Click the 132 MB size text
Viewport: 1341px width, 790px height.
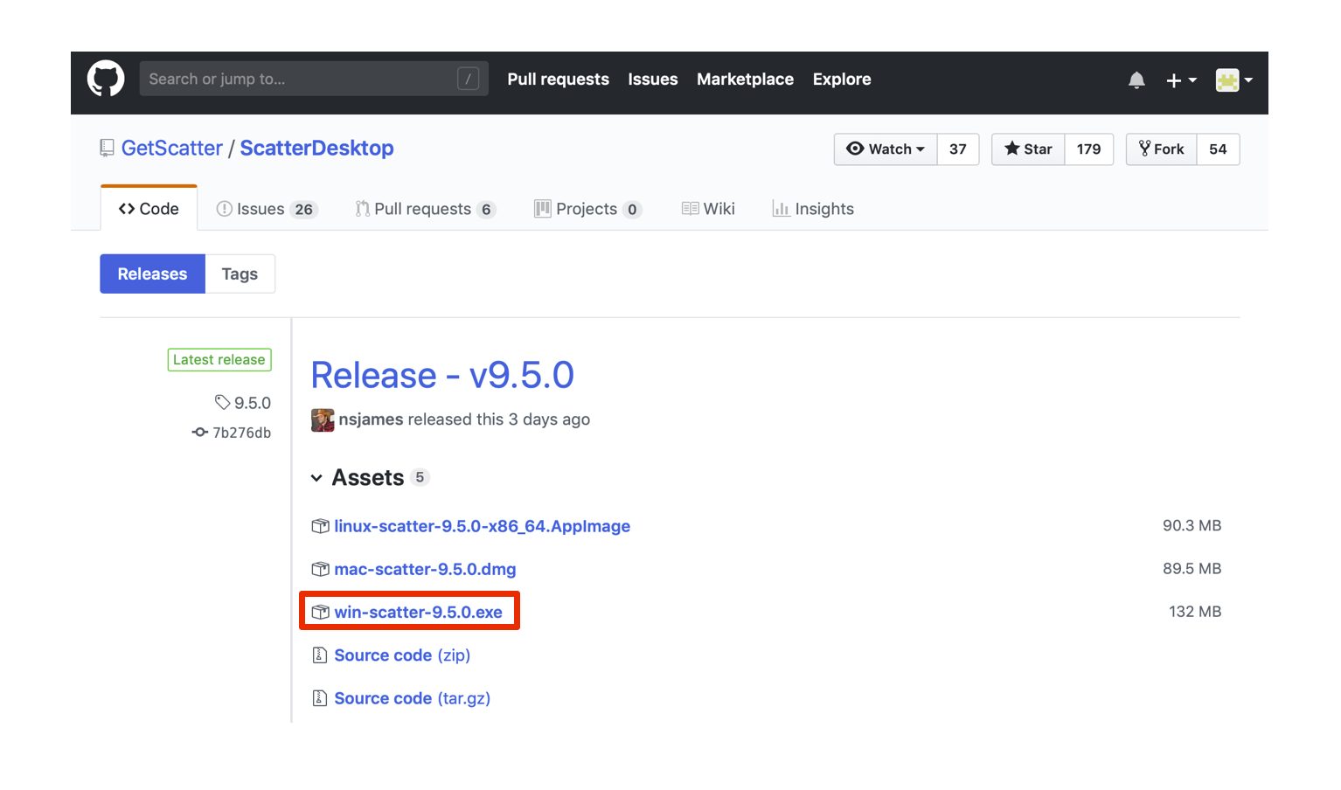tap(1195, 612)
